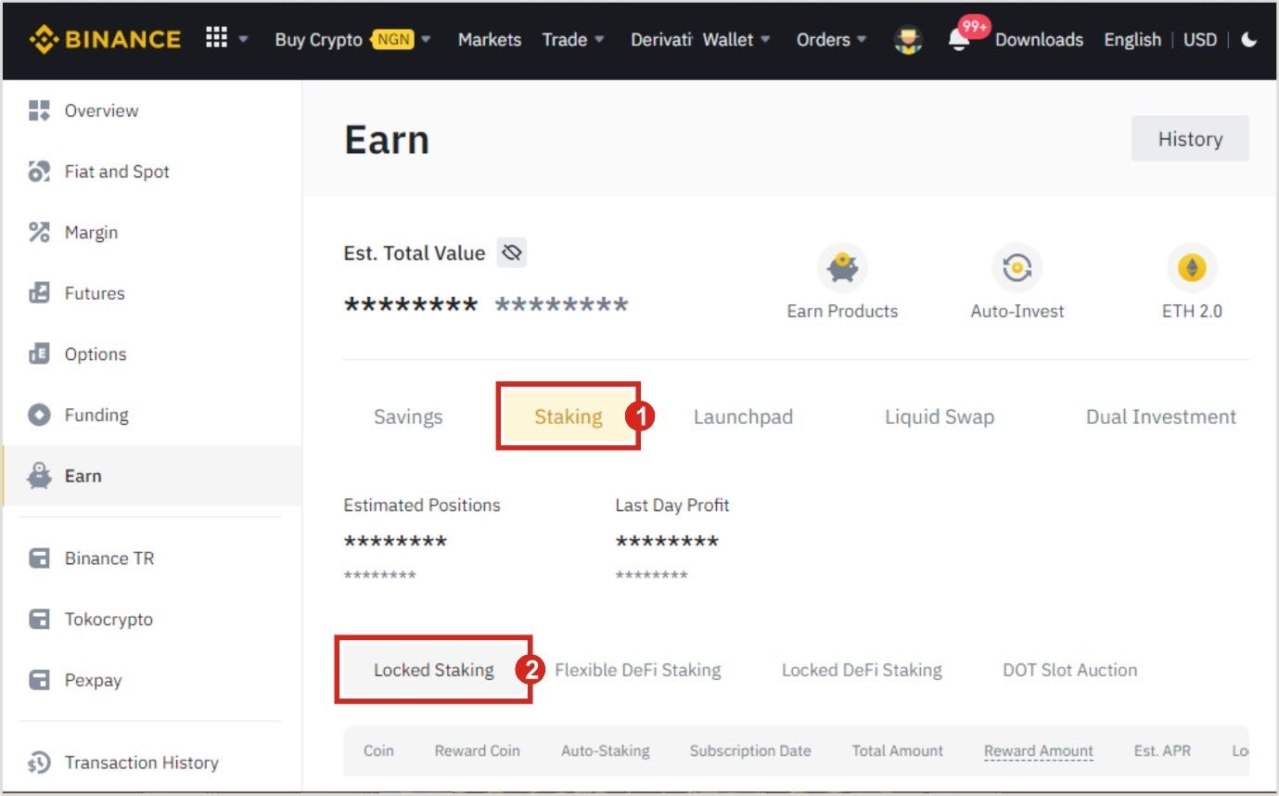
Task: Select the Locked Staking sub-tab
Action: pos(434,670)
